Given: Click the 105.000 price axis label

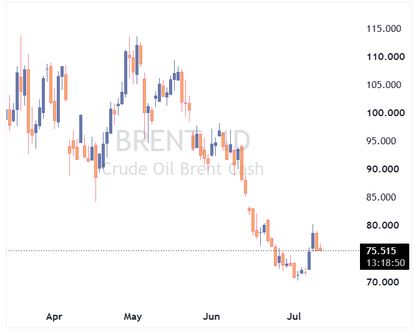Looking at the screenshot, I should (x=384, y=85).
